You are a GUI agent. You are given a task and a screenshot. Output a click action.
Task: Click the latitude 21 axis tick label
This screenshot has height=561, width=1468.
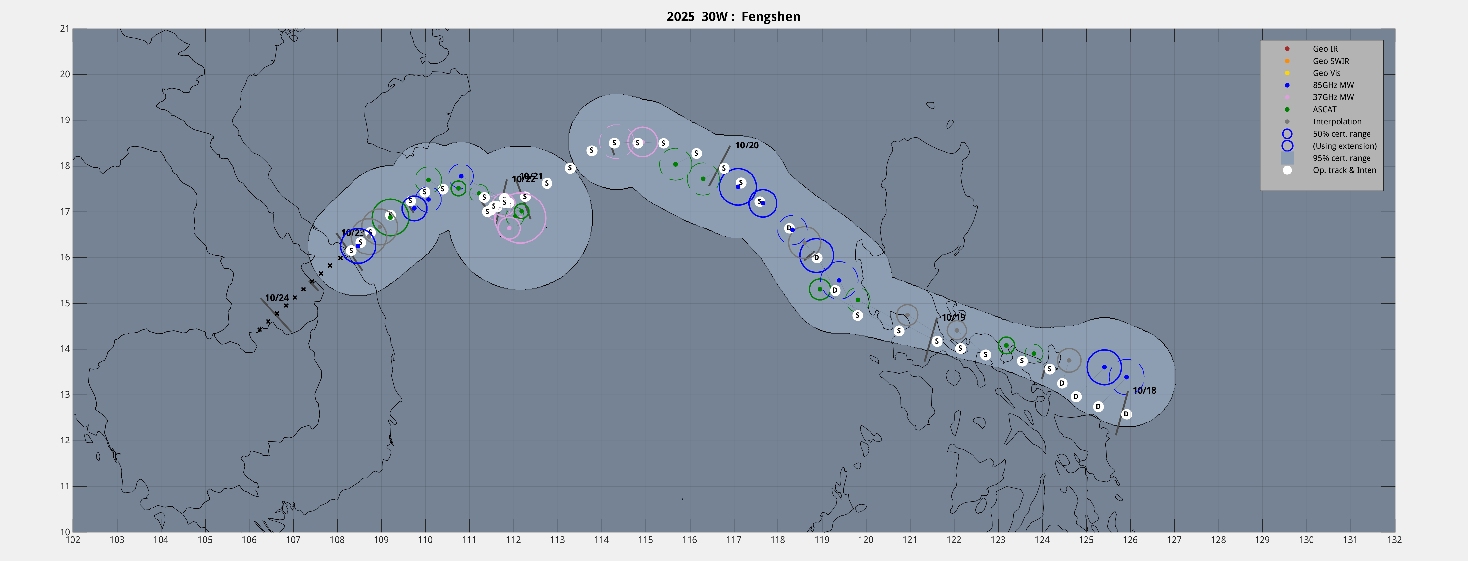tap(64, 28)
